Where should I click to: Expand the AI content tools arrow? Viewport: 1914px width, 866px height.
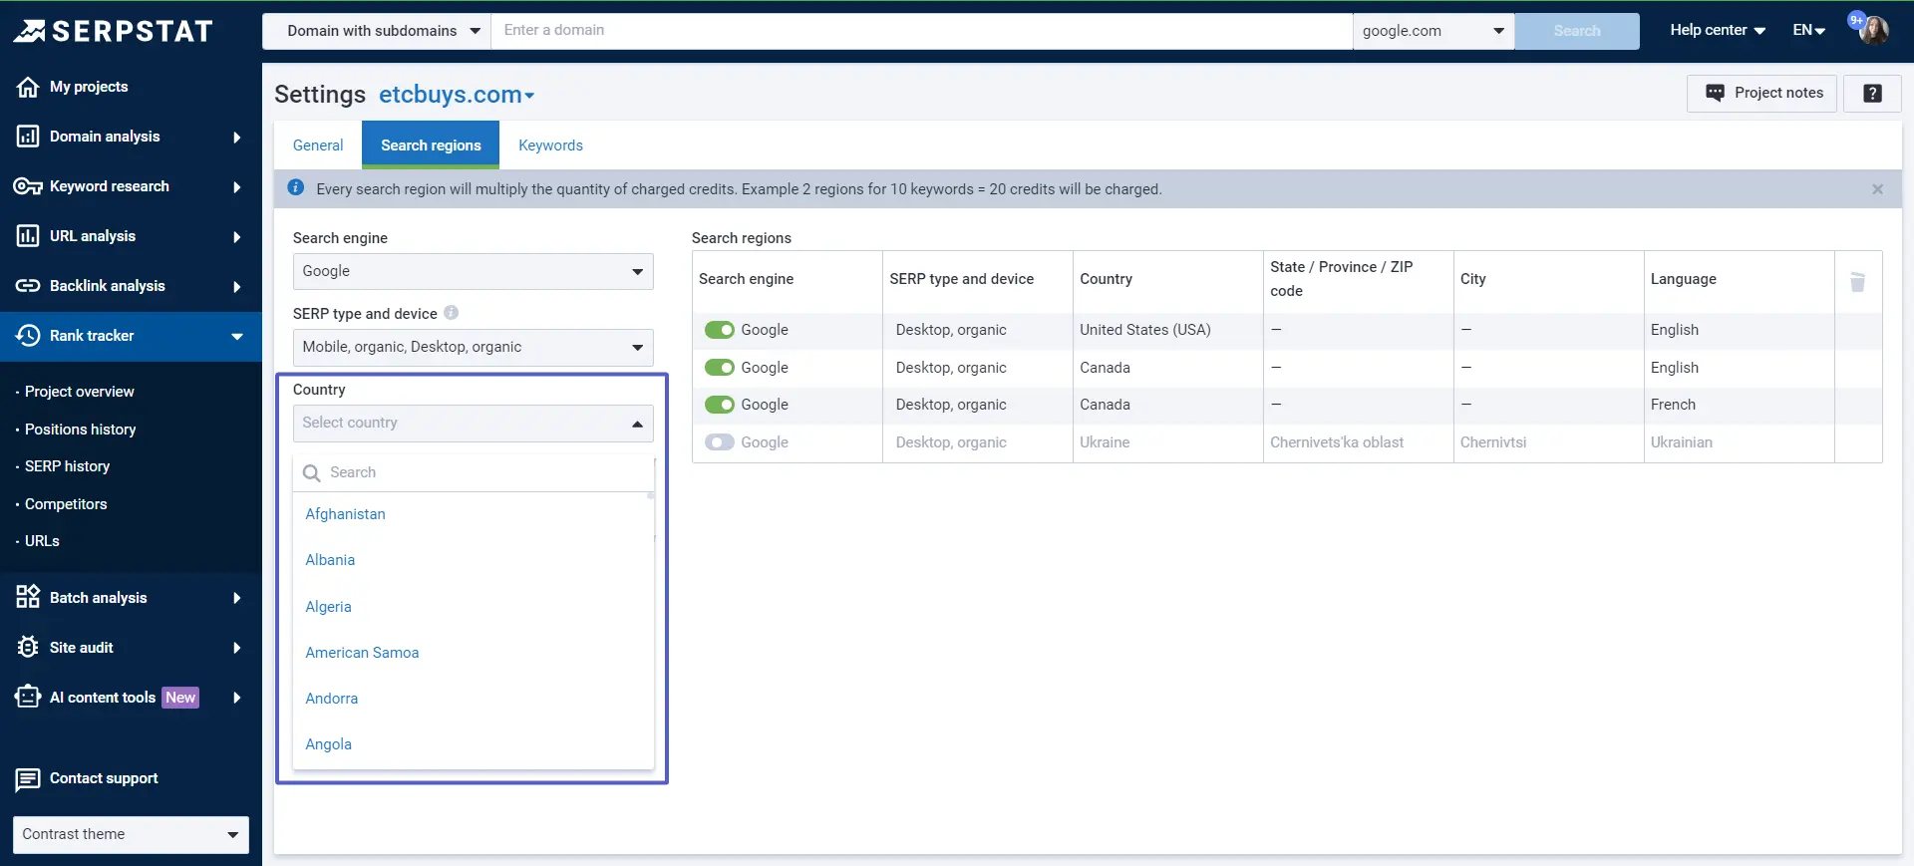coord(236,698)
